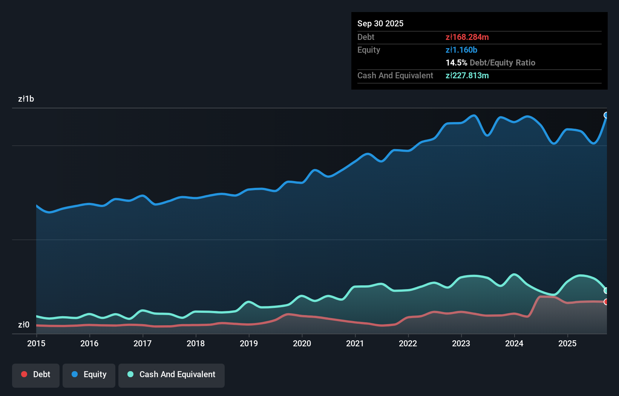Click the blue Equity legend dot
619x396 pixels.
74,374
